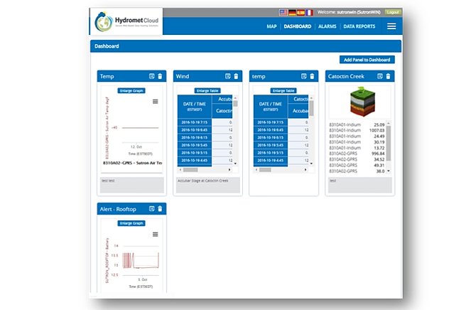This screenshot has height=310, width=476.
Task: Click Add Panel to Dashboard button
Action: coord(368,60)
